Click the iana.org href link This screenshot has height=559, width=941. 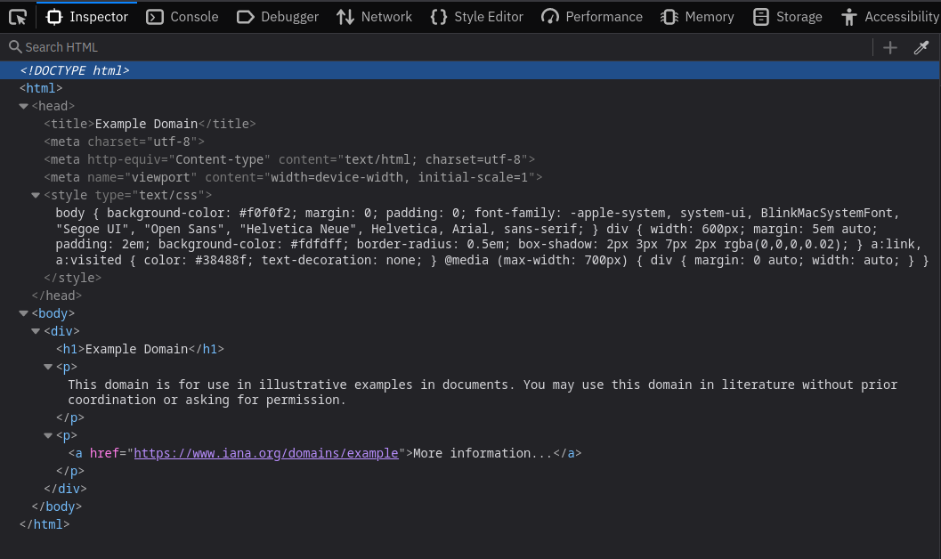[265, 453]
